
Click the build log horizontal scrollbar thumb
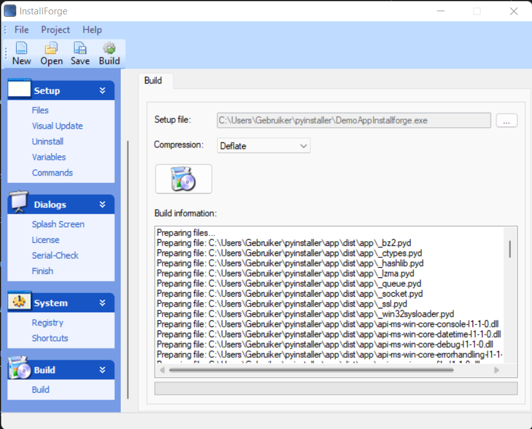point(311,370)
